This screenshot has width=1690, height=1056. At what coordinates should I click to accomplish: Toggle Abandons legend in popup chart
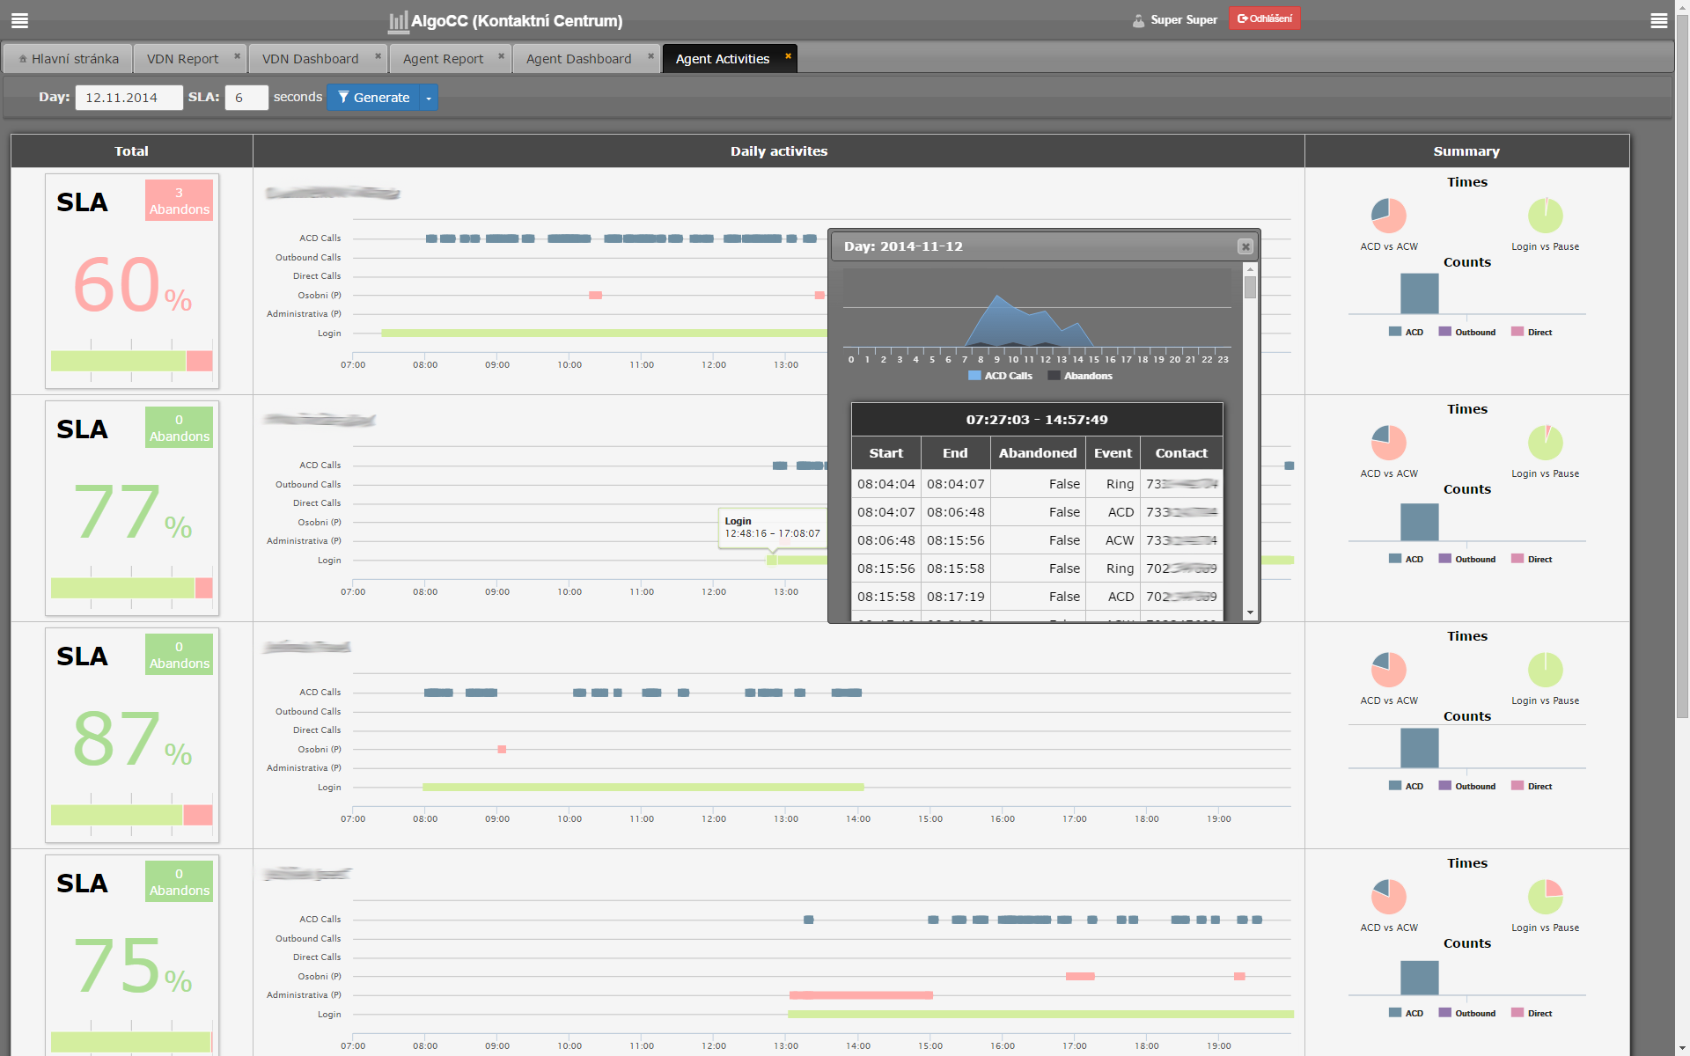click(x=1080, y=376)
